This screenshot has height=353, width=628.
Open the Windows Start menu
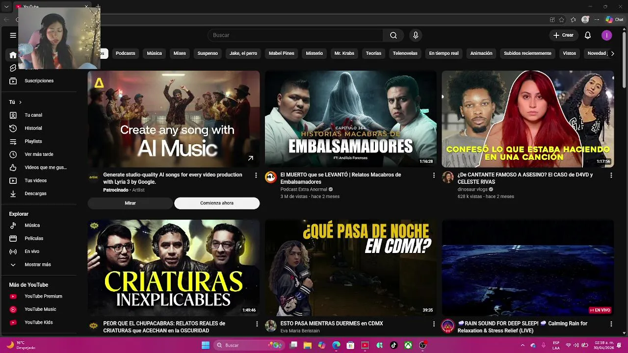(x=206, y=345)
